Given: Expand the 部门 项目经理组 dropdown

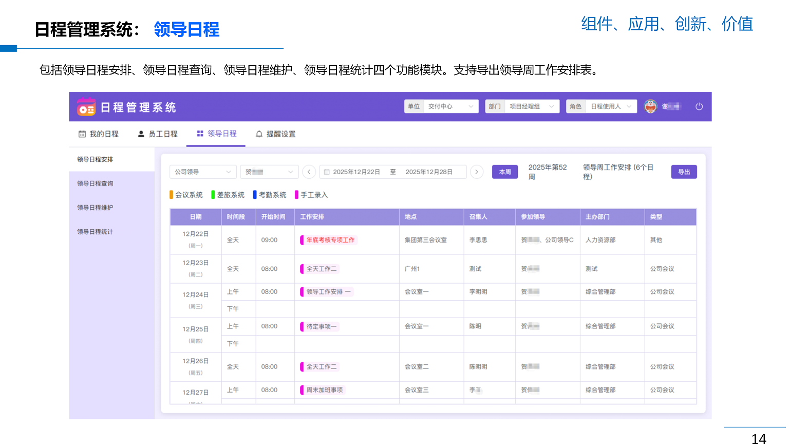Looking at the screenshot, I should coord(522,106).
